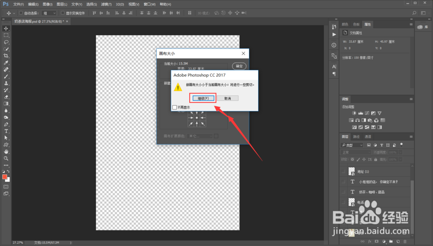
Task: Select the Rectangular Marquee tool
Action: pyautogui.click(x=6, y=36)
